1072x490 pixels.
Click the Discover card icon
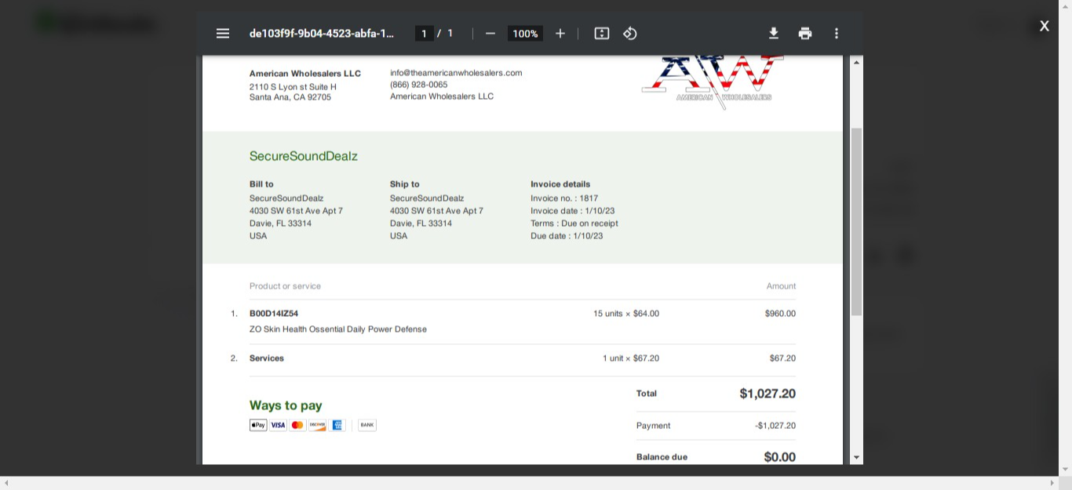[x=317, y=425]
